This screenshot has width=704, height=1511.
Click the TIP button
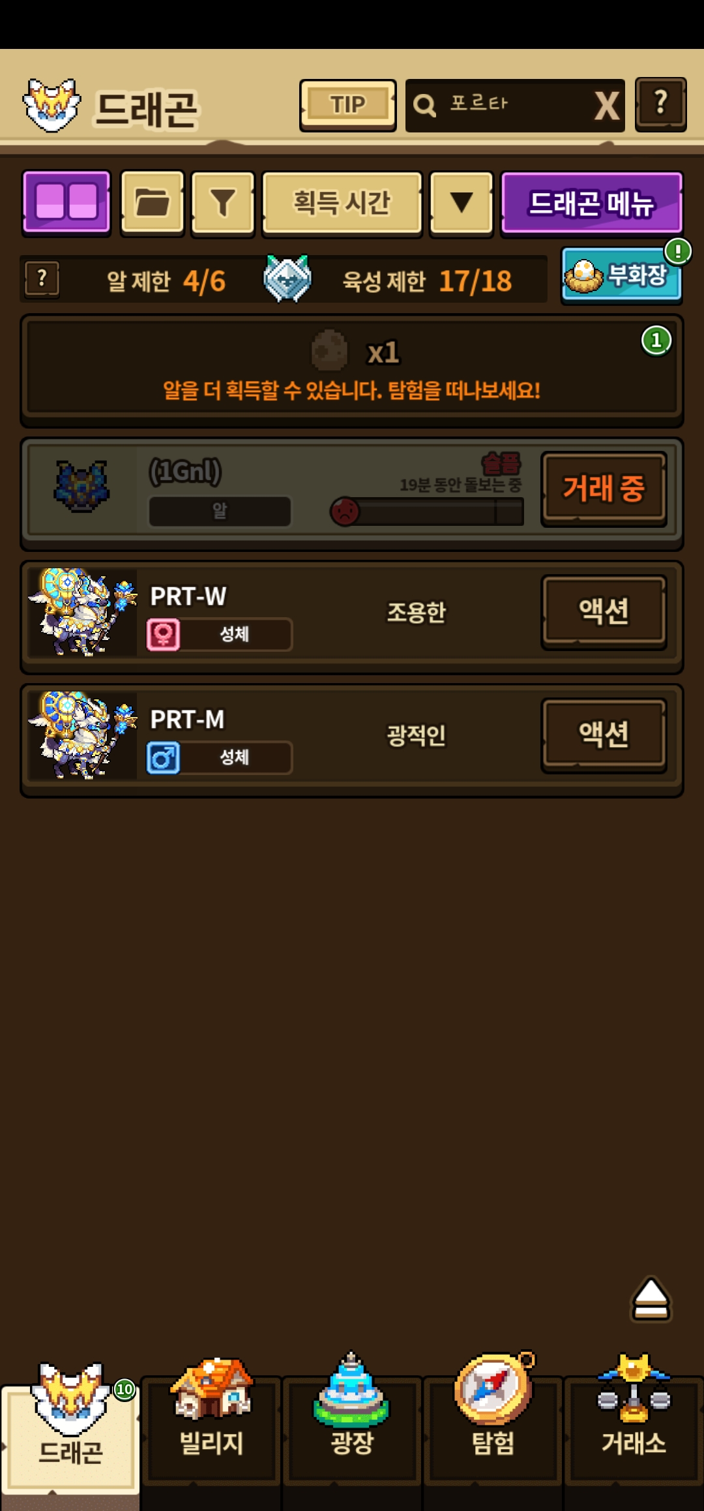[348, 105]
